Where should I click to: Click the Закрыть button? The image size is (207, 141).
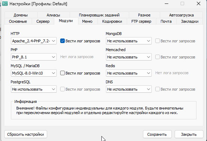click(189, 134)
